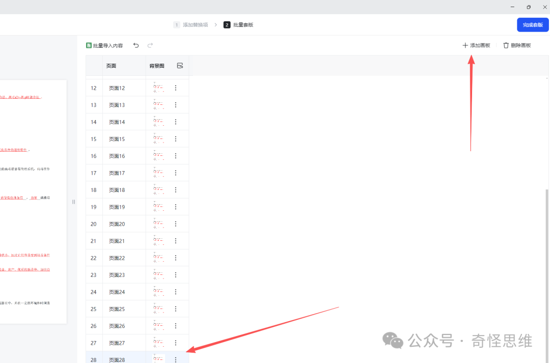Viewport: 550px width, 363px height.
Task: Select the page name 页面23
Action: click(117, 275)
